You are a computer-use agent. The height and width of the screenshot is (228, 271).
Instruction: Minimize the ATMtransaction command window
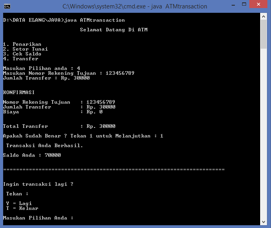[x=233, y=5]
